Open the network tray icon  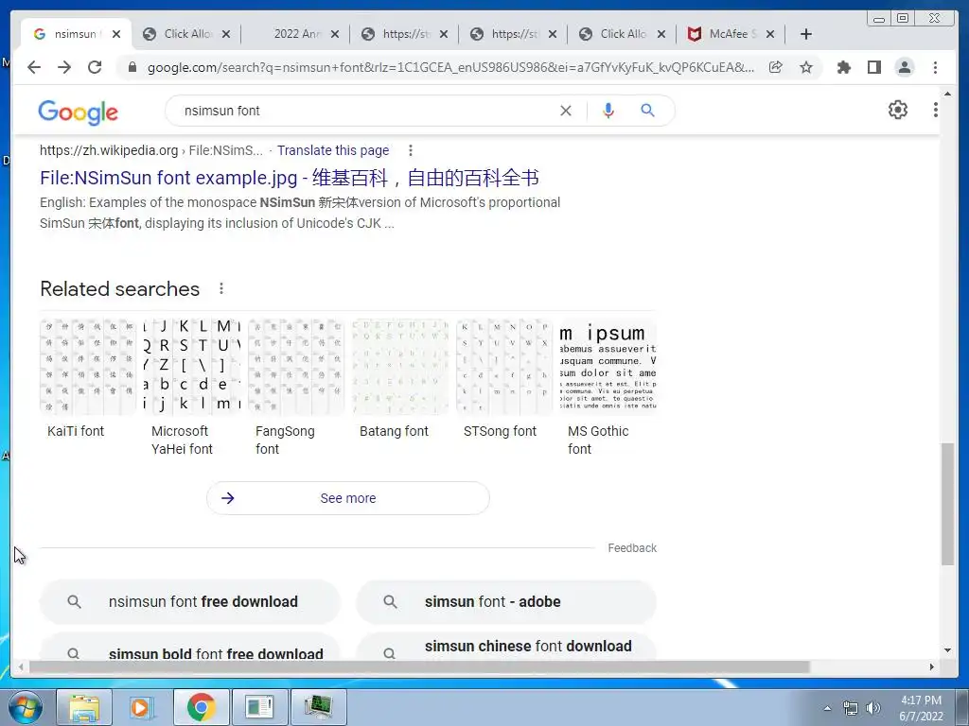tap(851, 708)
